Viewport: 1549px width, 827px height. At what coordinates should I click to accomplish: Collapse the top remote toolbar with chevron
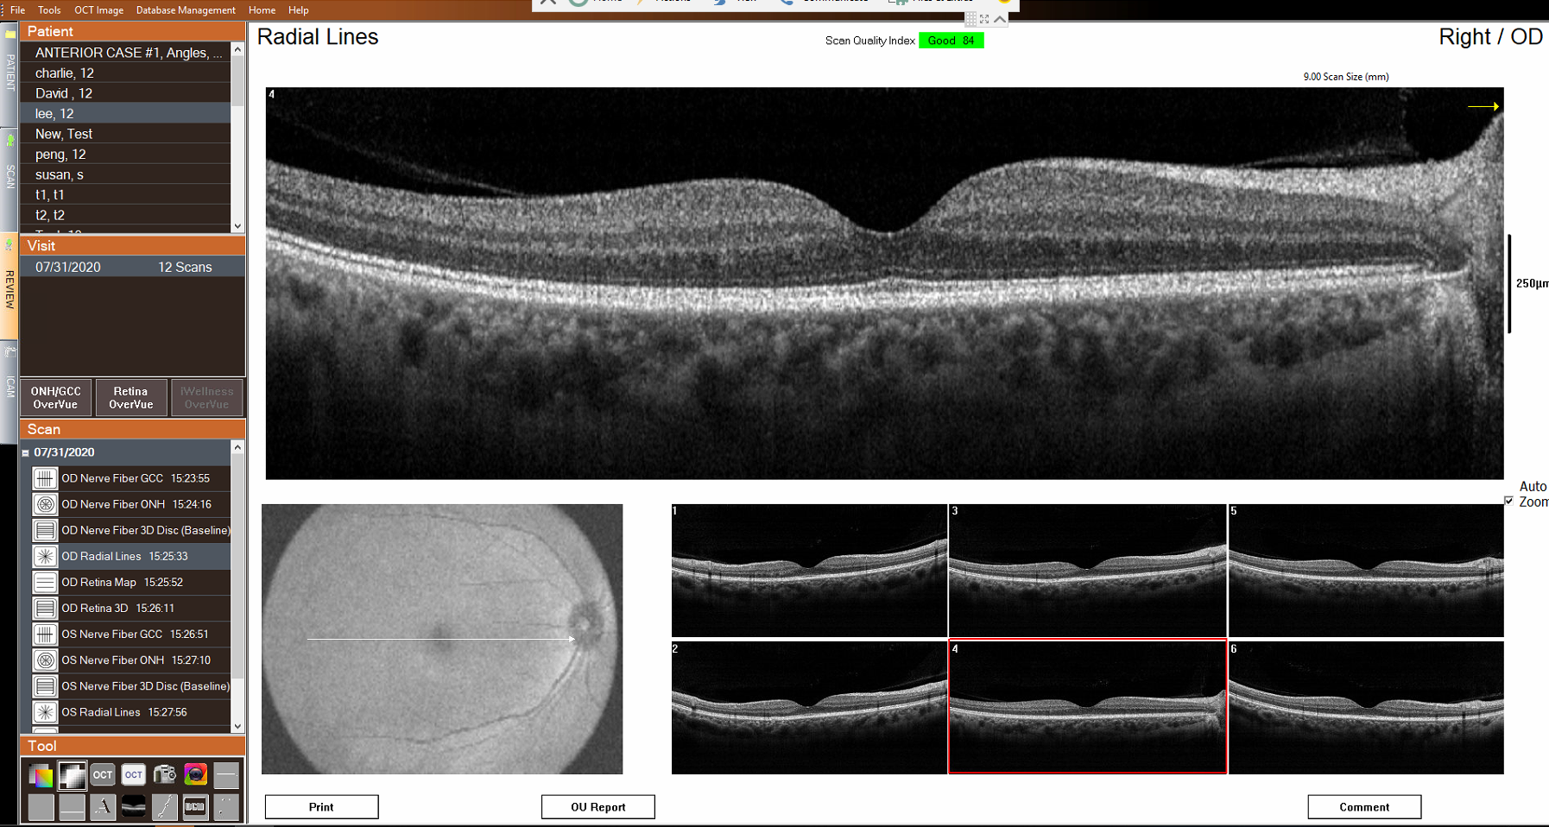[1000, 19]
